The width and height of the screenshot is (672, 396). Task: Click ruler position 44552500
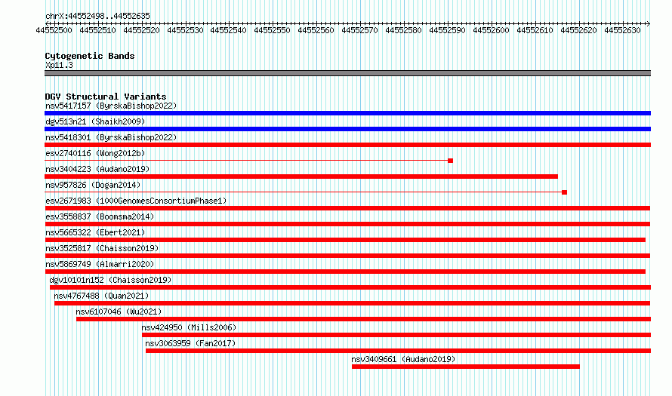[x=54, y=30]
